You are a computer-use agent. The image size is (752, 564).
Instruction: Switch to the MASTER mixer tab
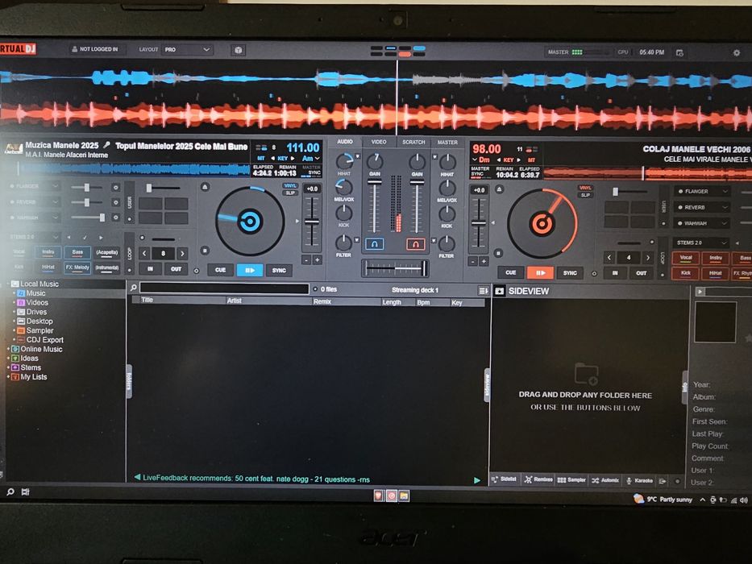click(447, 143)
